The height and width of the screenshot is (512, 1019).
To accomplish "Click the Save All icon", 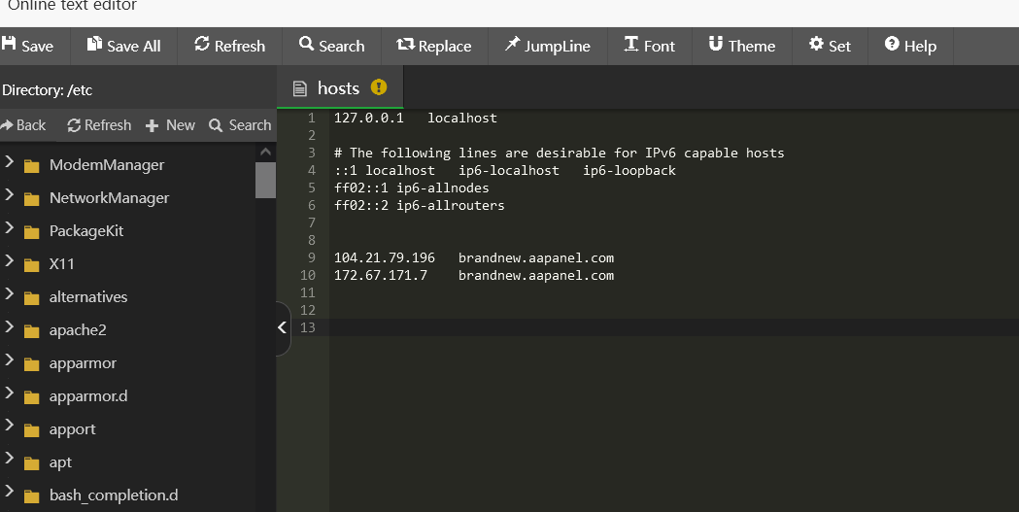I will tap(94, 45).
